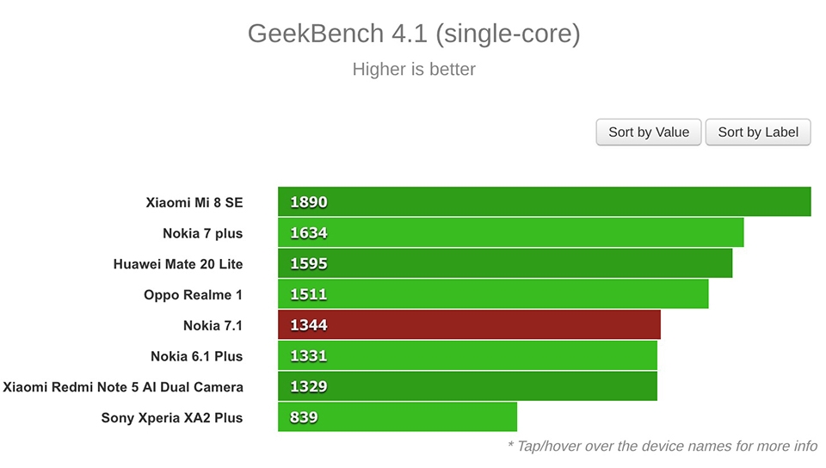Click the Oppo Realme 1 device name
The height and width of the screenshot is (468, 826).
tap(194, 295)
